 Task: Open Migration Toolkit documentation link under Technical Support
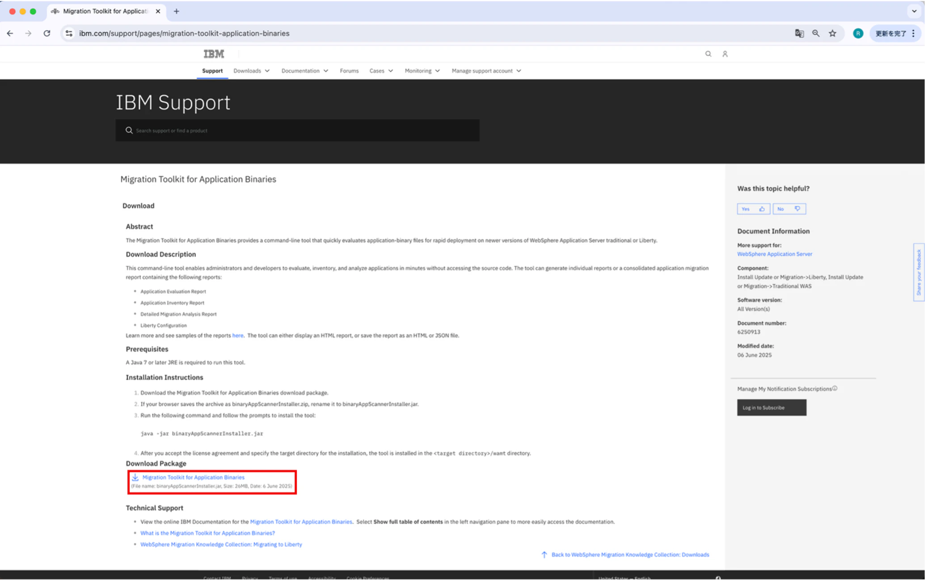click(x=301, y=522)
